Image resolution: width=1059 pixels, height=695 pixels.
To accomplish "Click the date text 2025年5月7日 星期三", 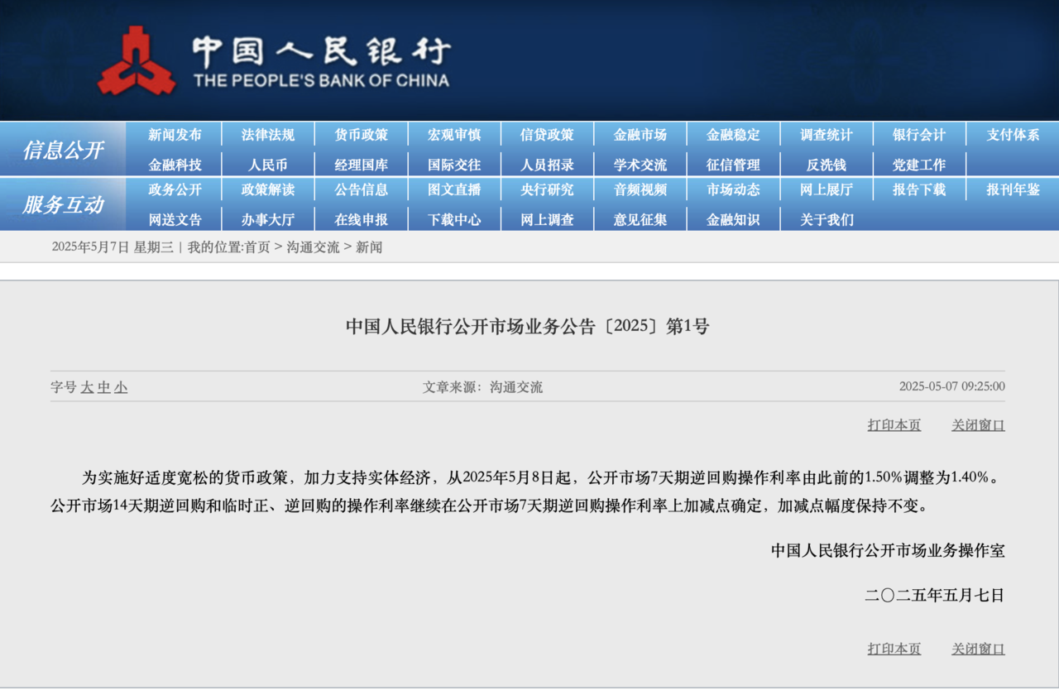I will coord(113,247).
